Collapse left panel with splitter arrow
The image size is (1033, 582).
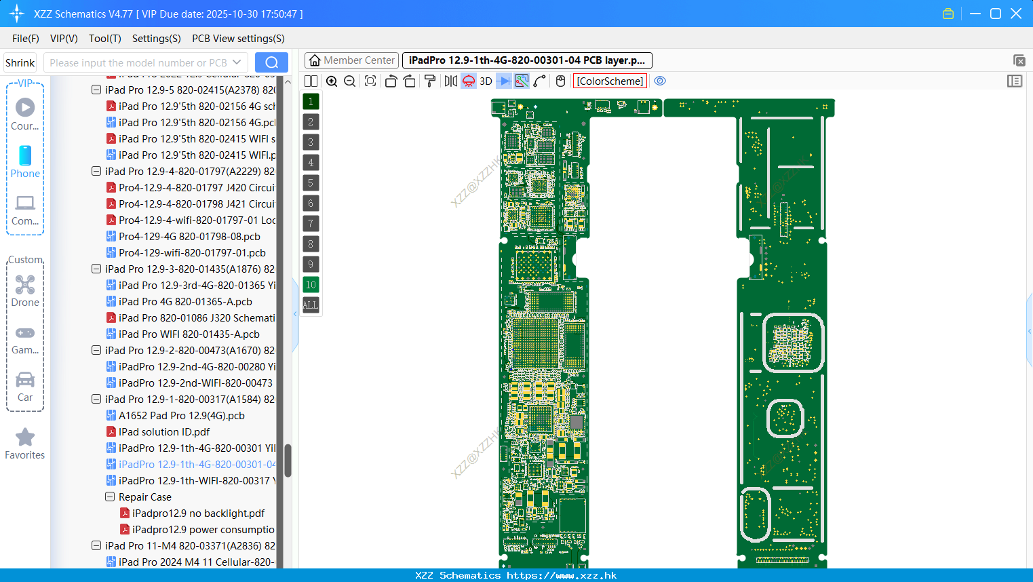(295, 314)
